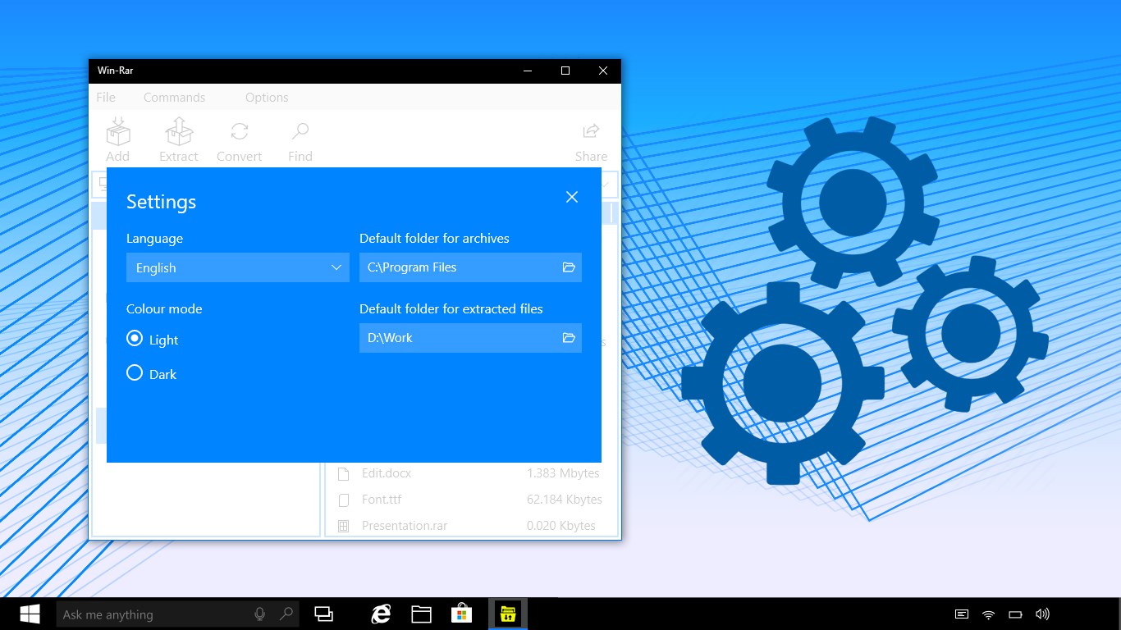Open the Options menu
1121x630 pixels.
(x=267, y=97)
